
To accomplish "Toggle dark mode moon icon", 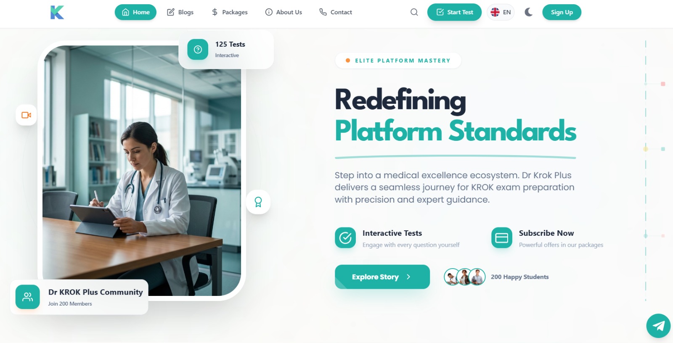I will point(529,12).
